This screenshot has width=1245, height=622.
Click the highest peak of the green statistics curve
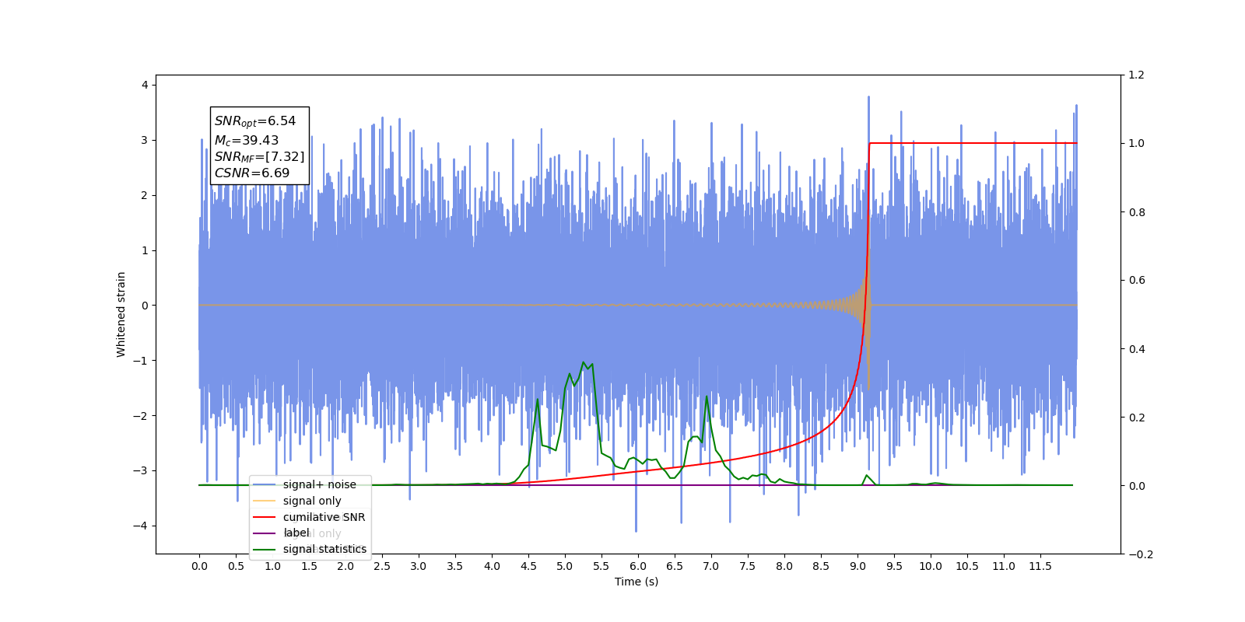pos(584,362)
